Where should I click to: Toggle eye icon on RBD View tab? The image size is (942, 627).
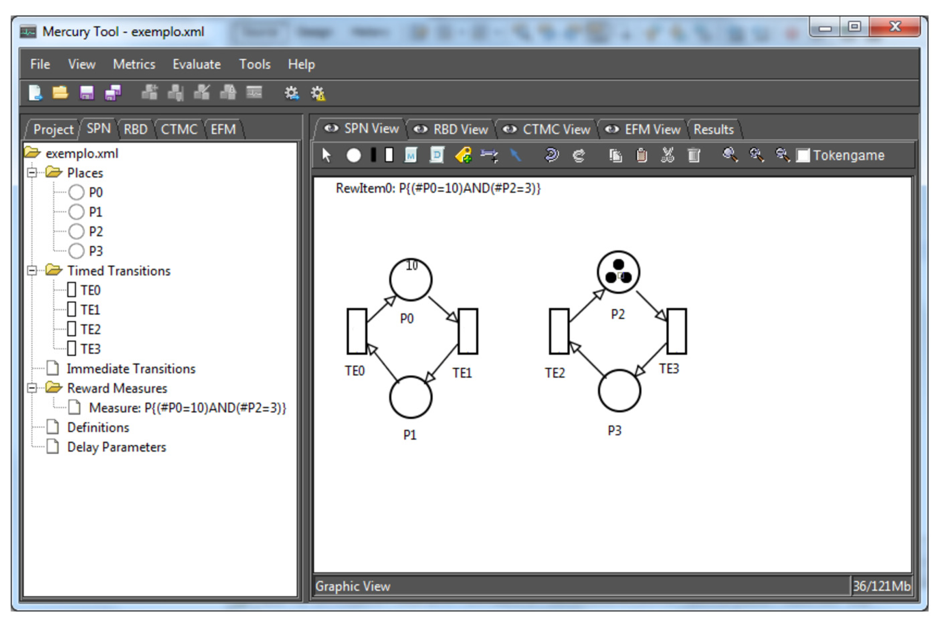tap(420, 129)
